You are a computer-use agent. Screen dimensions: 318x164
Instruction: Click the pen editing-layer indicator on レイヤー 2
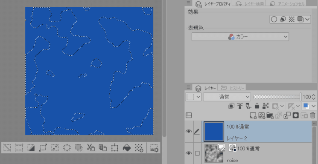click(197, 132)
